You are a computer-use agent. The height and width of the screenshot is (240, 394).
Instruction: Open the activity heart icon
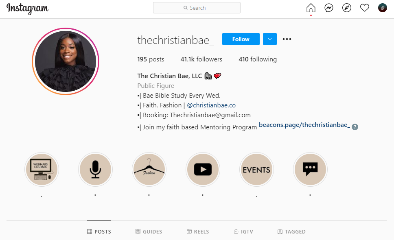(x=365, y=8)
